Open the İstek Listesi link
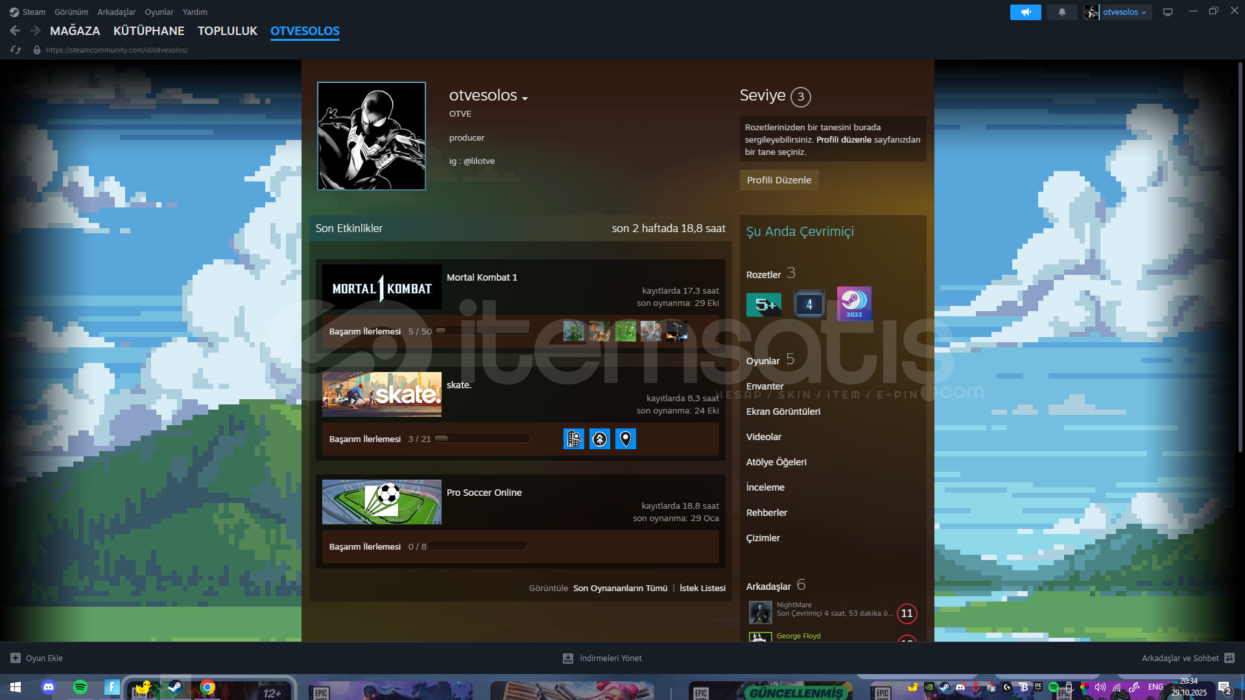1245x700 pixels. coord(702,588)
